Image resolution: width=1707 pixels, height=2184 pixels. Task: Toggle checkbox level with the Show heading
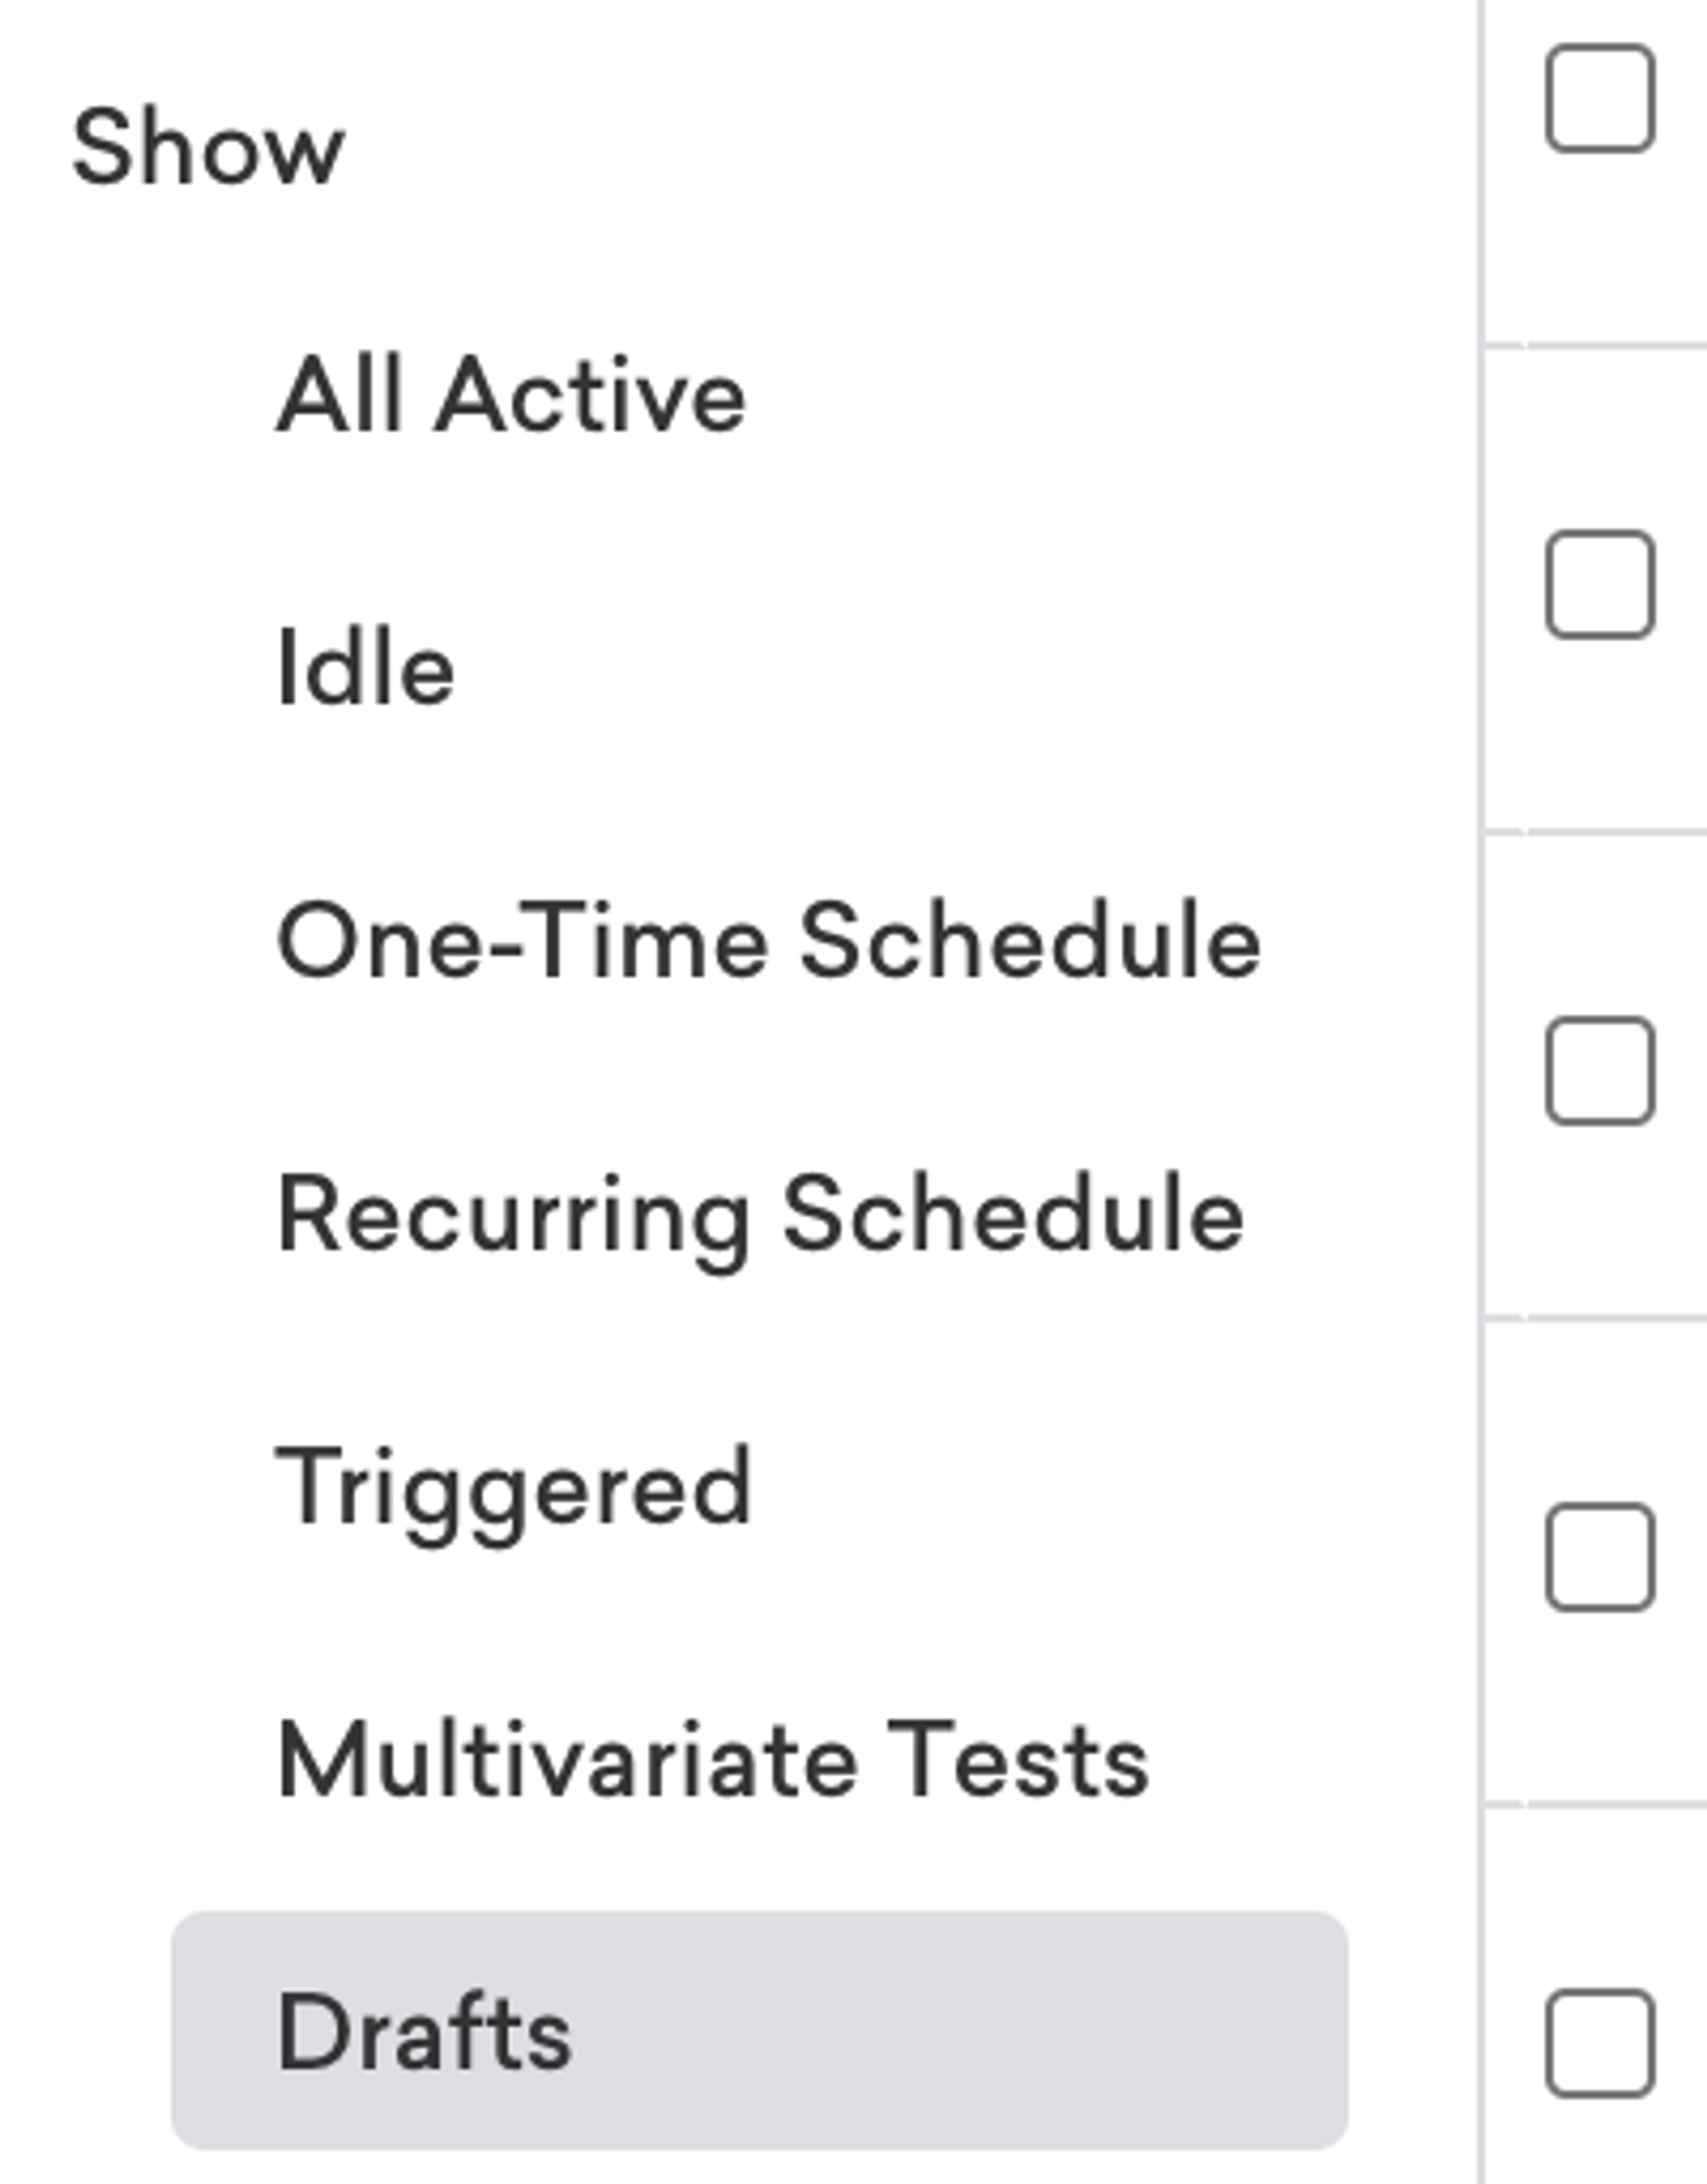1600,98
